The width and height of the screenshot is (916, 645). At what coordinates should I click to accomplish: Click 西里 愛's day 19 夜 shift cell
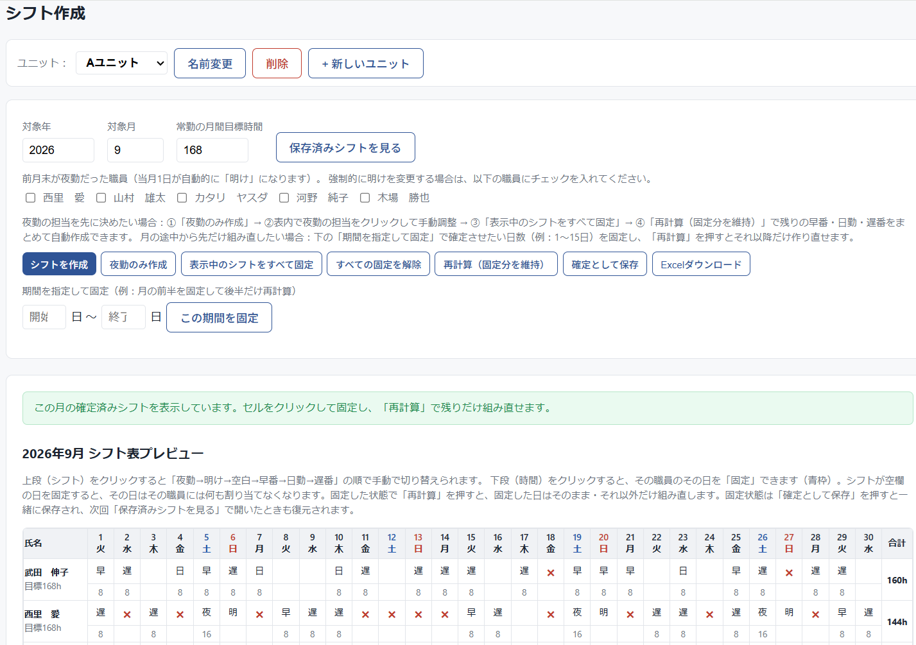577,613
